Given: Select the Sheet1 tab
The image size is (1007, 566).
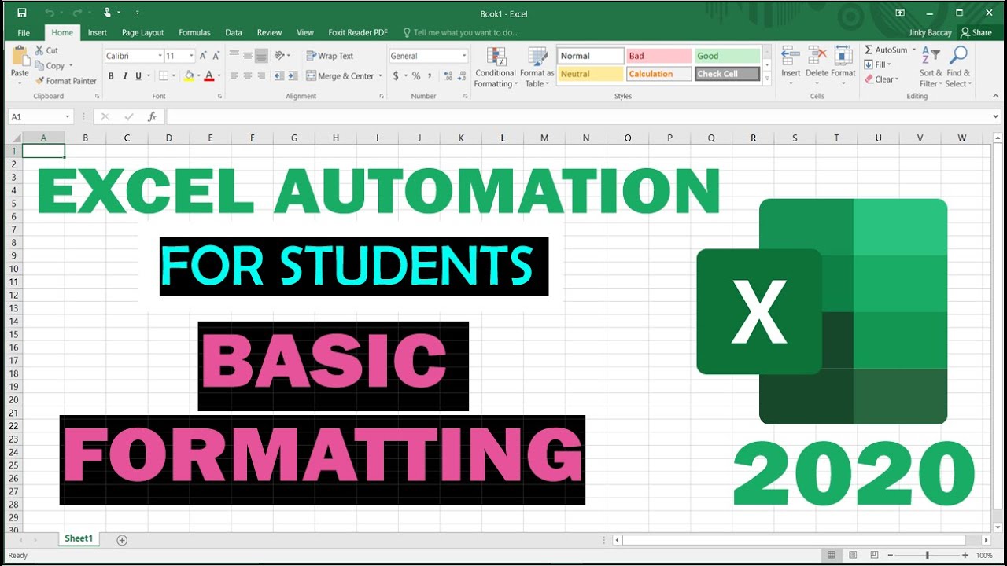Looking at the screenshot, I should pos(79,539).
